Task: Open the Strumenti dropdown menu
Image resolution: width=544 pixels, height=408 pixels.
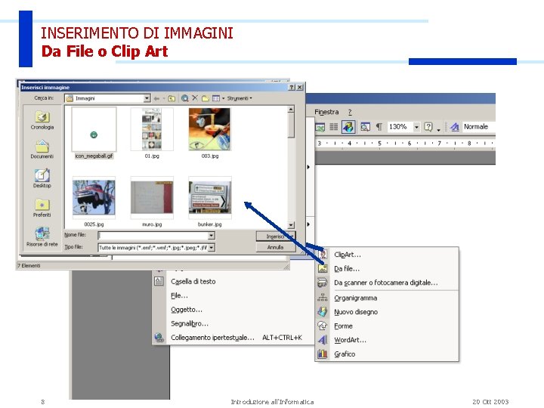Action: 240,98
